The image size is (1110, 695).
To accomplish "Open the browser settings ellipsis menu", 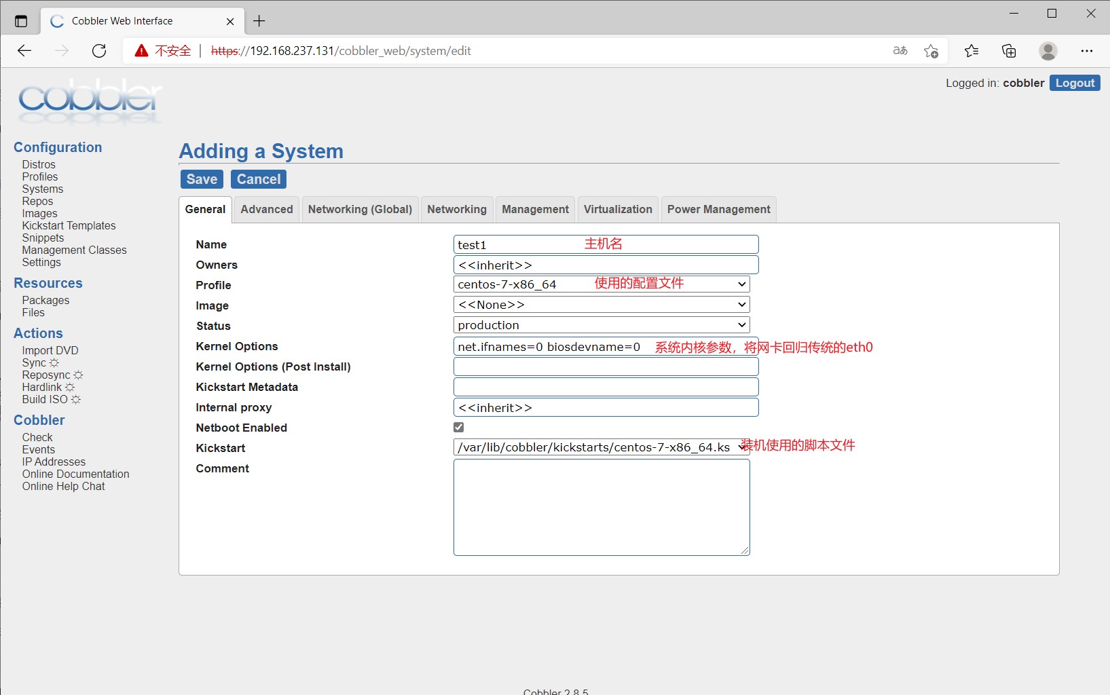I will [x=1087, y=51].
